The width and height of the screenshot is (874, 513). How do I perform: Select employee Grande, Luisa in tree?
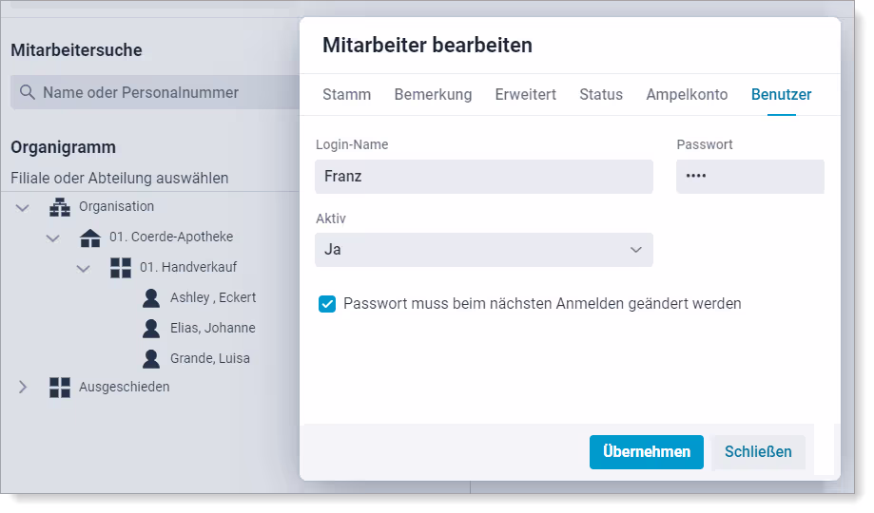(210, 358)
